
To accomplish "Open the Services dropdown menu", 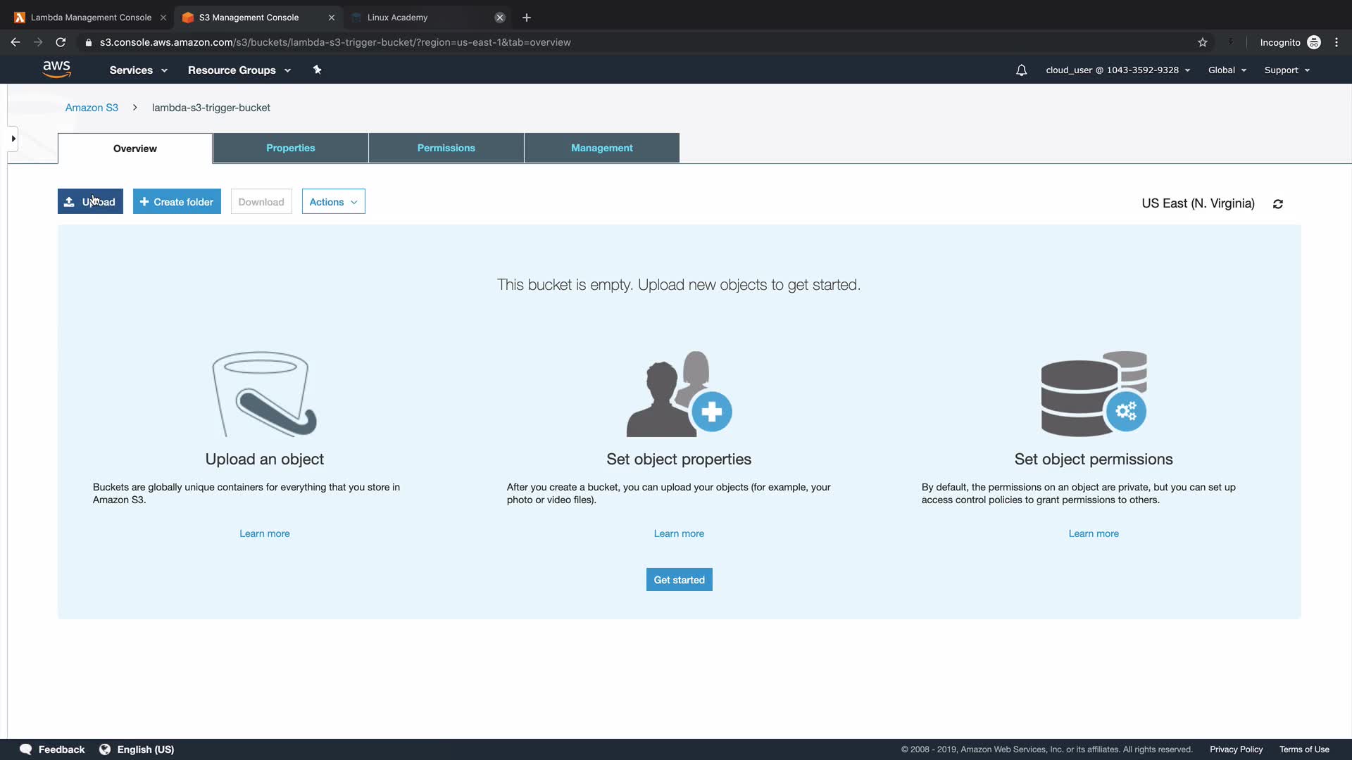I will pos(138,70).
